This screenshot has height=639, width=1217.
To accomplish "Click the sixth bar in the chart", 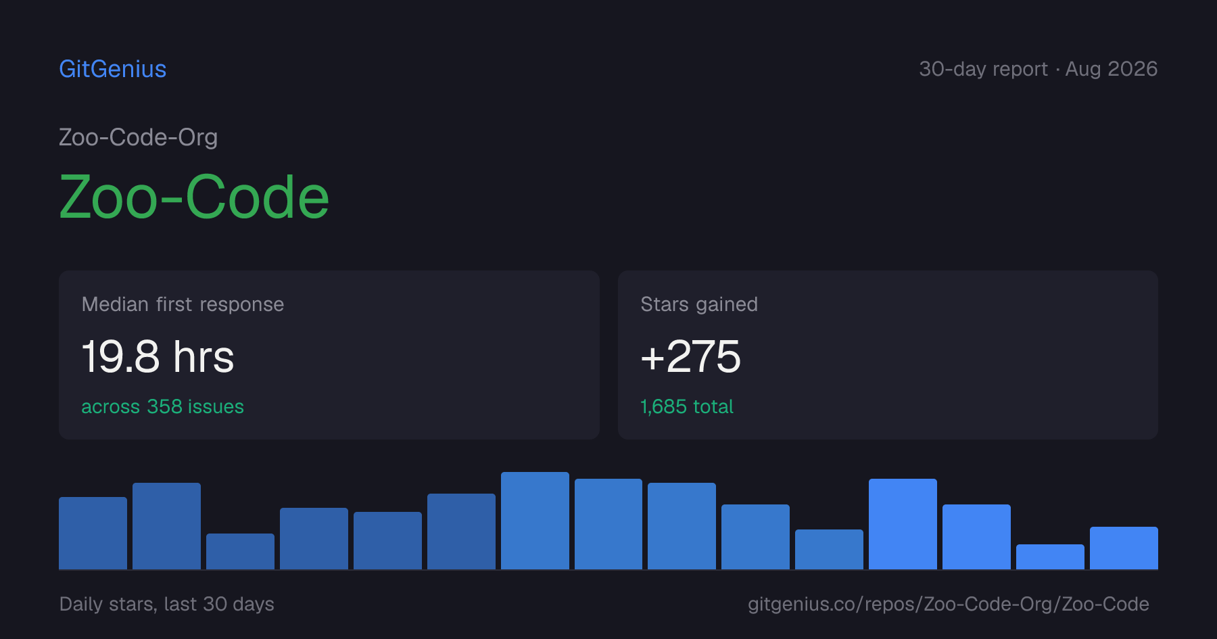I will click(x=461, y=531).
